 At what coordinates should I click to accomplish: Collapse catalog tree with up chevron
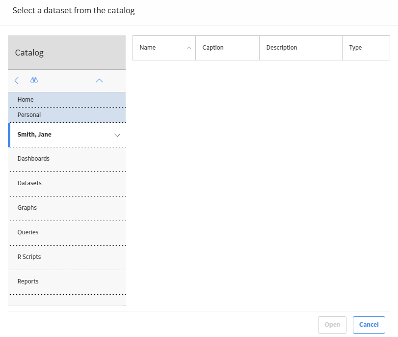[x=99, y=81]
